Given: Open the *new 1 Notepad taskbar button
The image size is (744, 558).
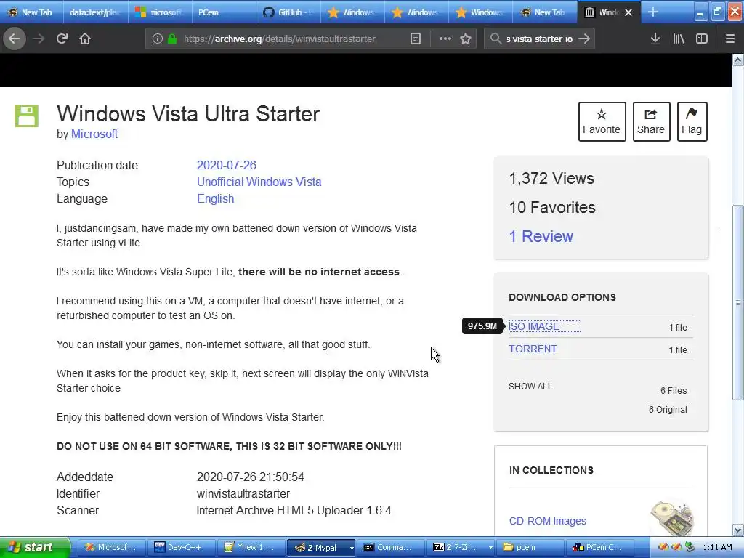Looking at the screenshot, I should point(251,548).
